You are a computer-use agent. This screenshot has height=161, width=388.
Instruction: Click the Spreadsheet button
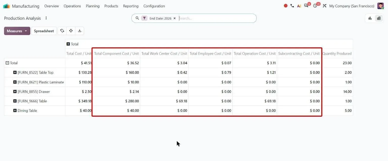44,31
